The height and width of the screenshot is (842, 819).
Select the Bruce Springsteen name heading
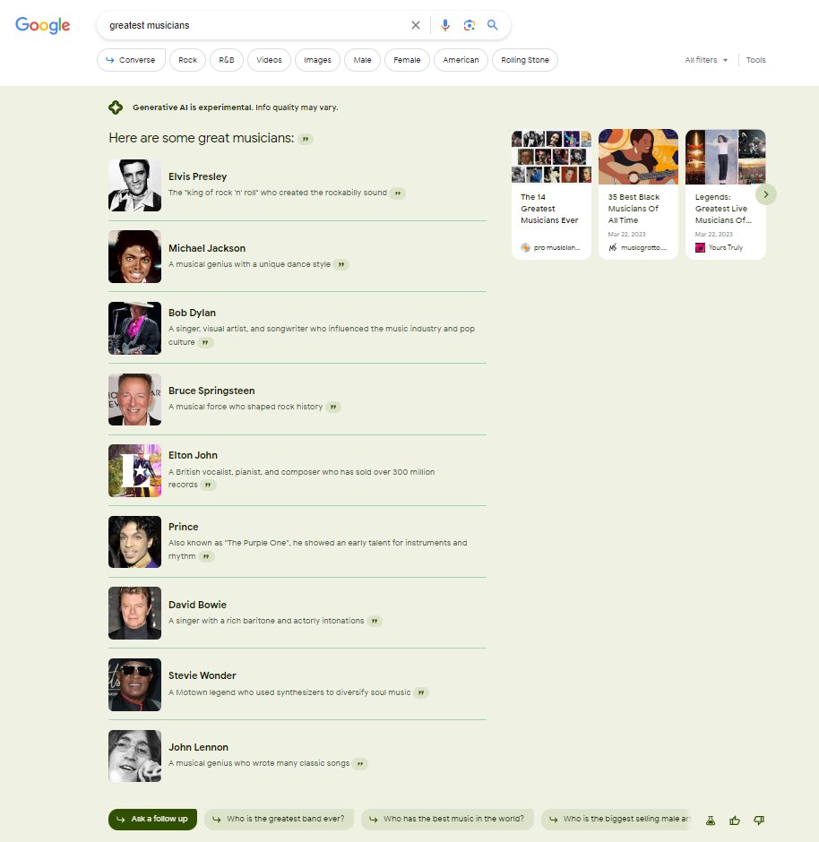(211, 391)
